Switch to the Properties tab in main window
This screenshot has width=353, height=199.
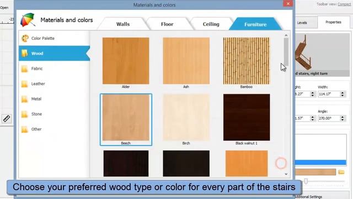[x=333, y=22]
